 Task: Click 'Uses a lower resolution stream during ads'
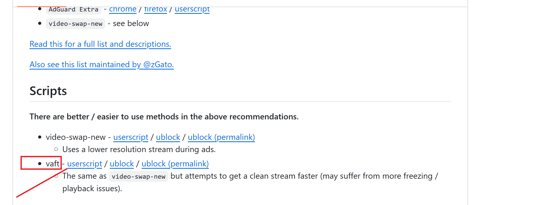pos(139,150)
